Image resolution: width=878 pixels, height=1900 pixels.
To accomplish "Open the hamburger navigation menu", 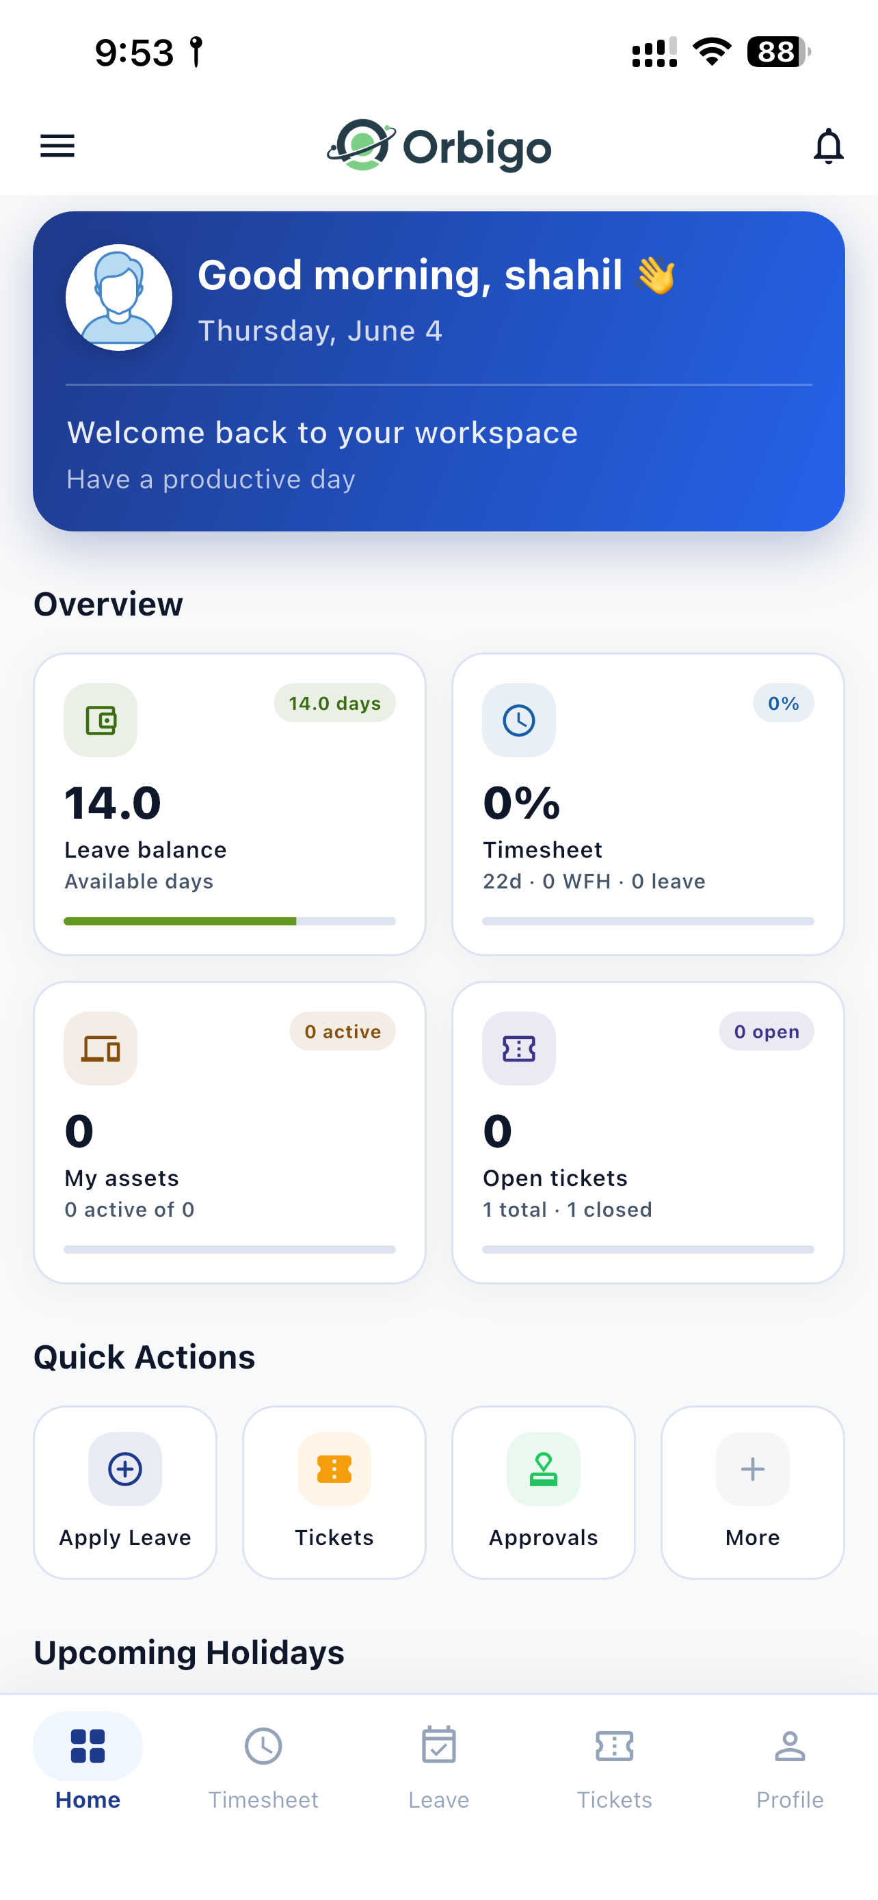I will pyautogui.click(x=57, y=146).
